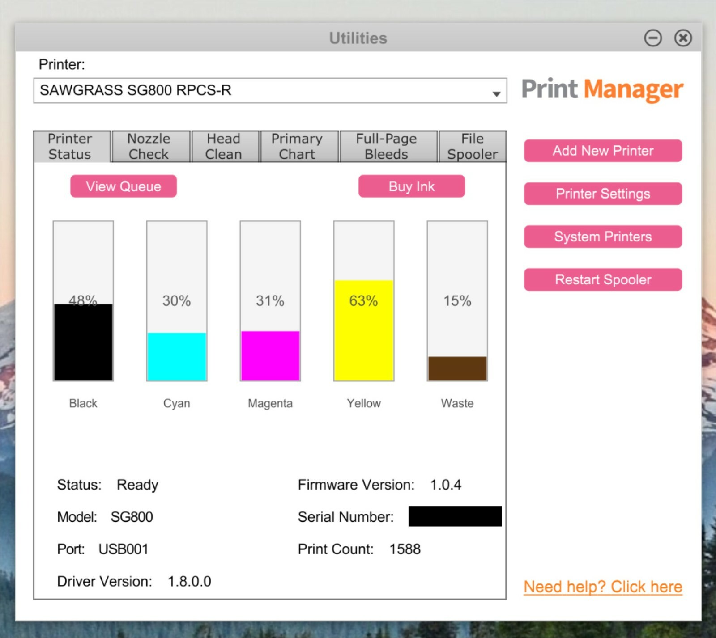
Task: Click the Buy Ink button
Action: (412, 186)
